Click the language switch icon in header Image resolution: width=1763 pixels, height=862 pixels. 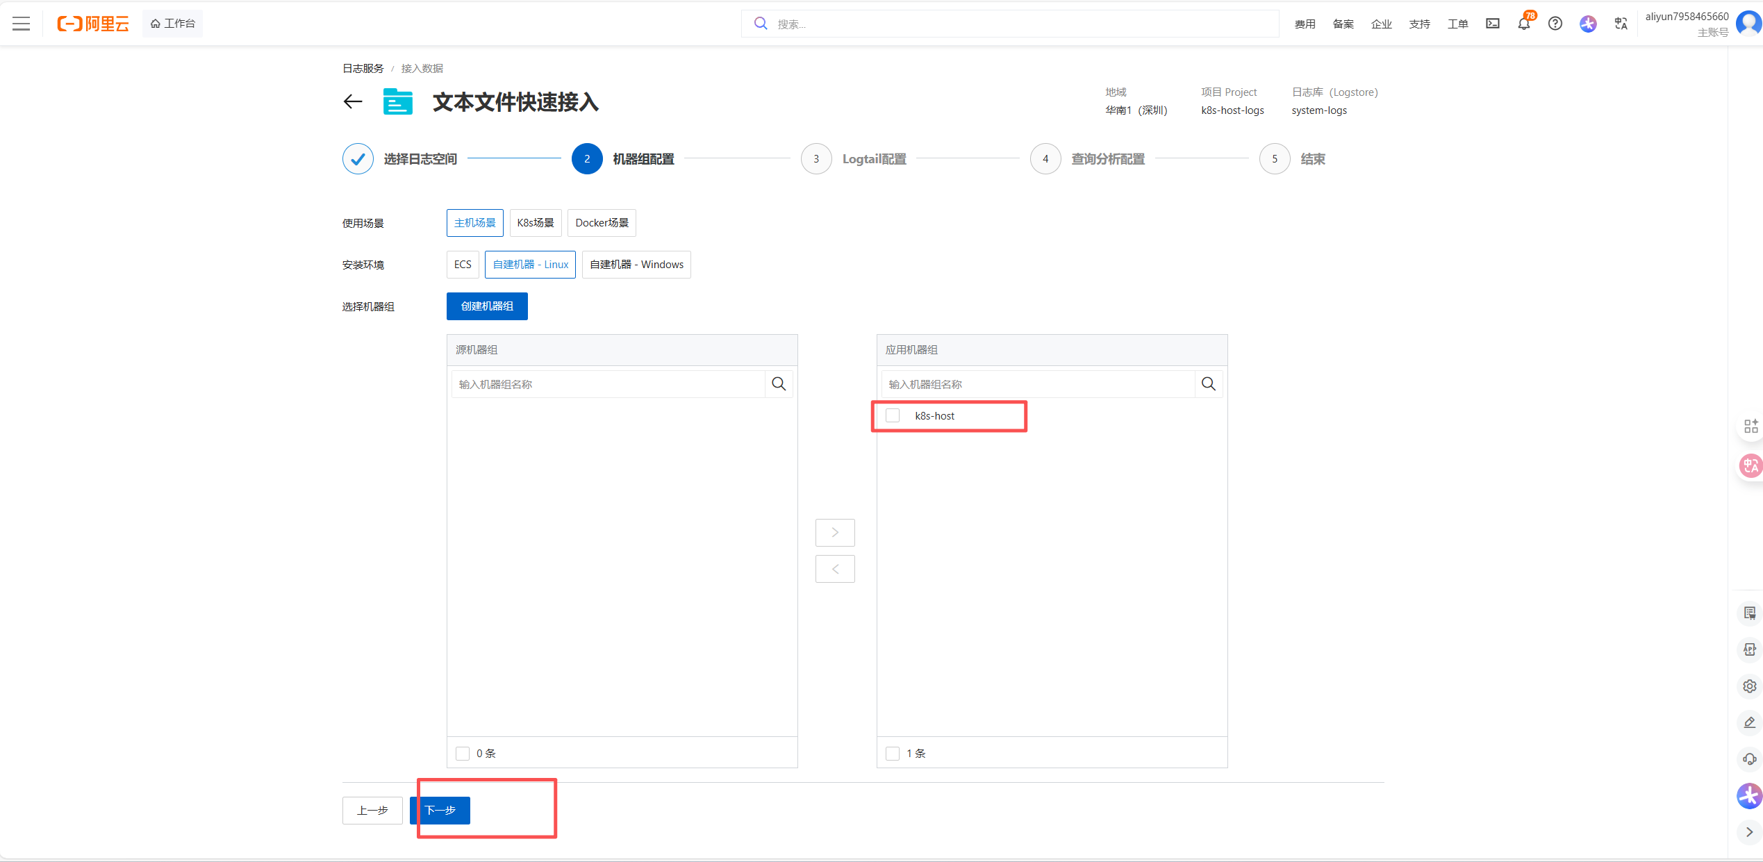tap(1621, 24)
